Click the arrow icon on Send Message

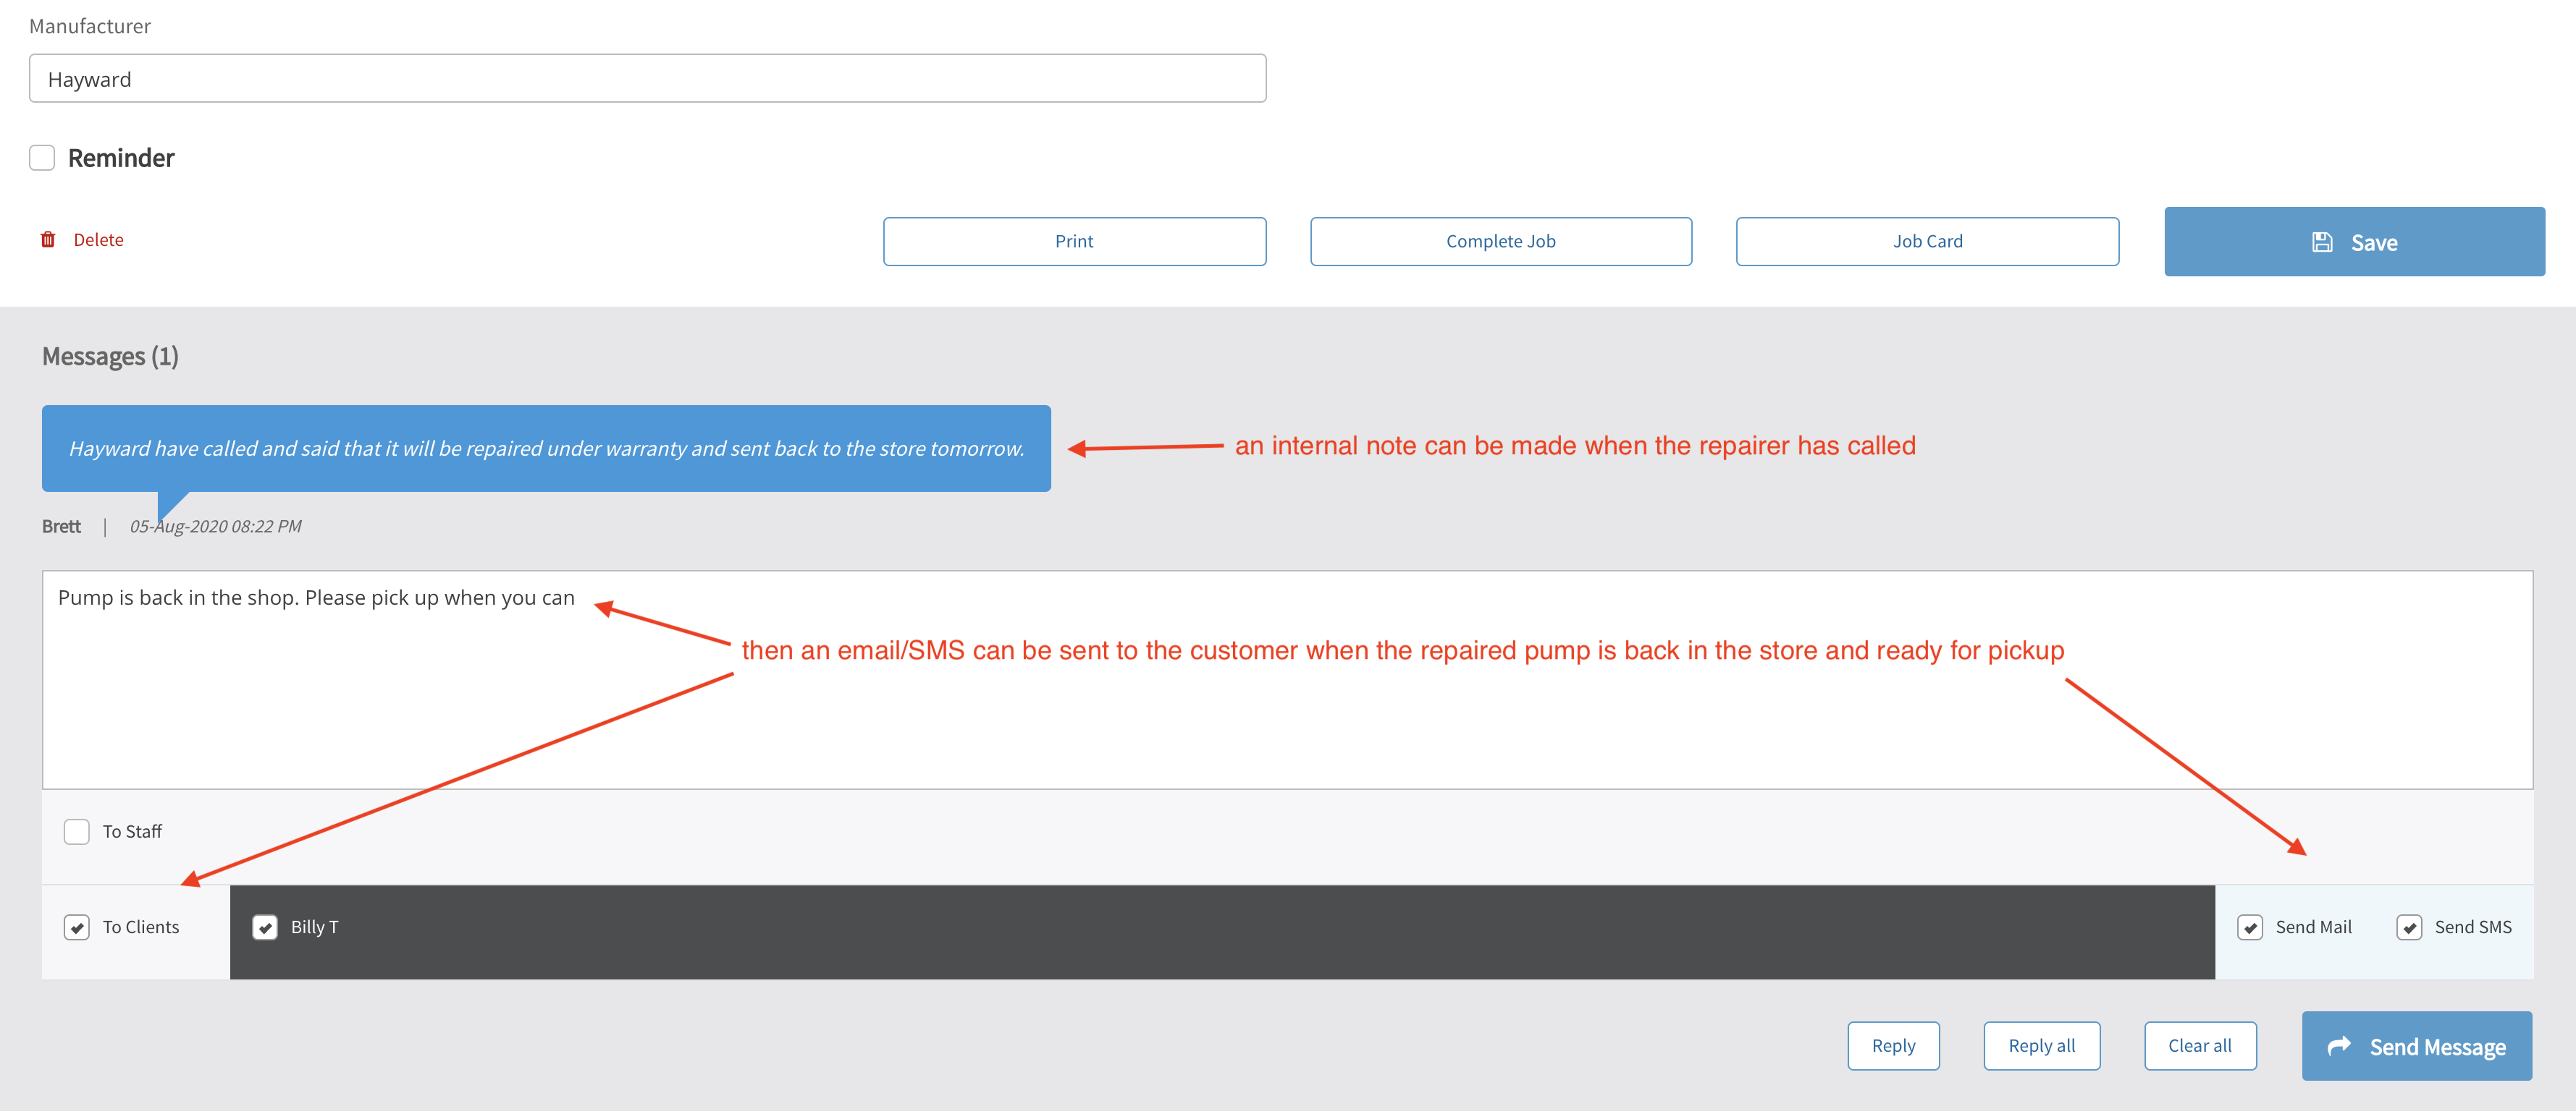[2340, 1046]
